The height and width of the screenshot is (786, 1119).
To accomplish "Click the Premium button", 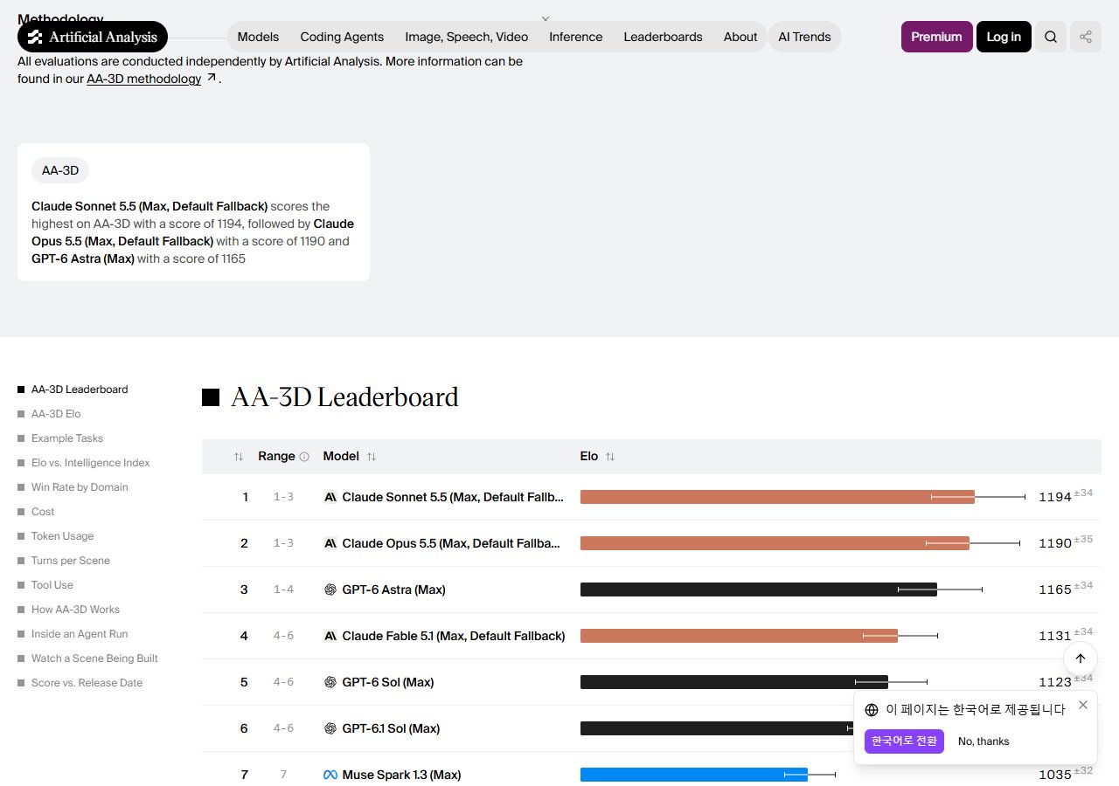I will click(x=936, y=37).
